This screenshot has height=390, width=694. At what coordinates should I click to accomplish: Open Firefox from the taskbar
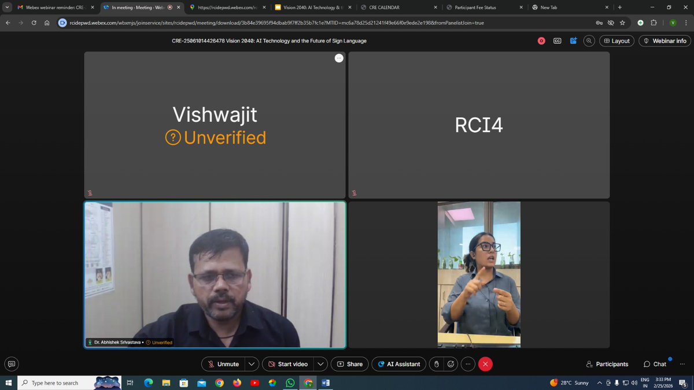point(237,382)
